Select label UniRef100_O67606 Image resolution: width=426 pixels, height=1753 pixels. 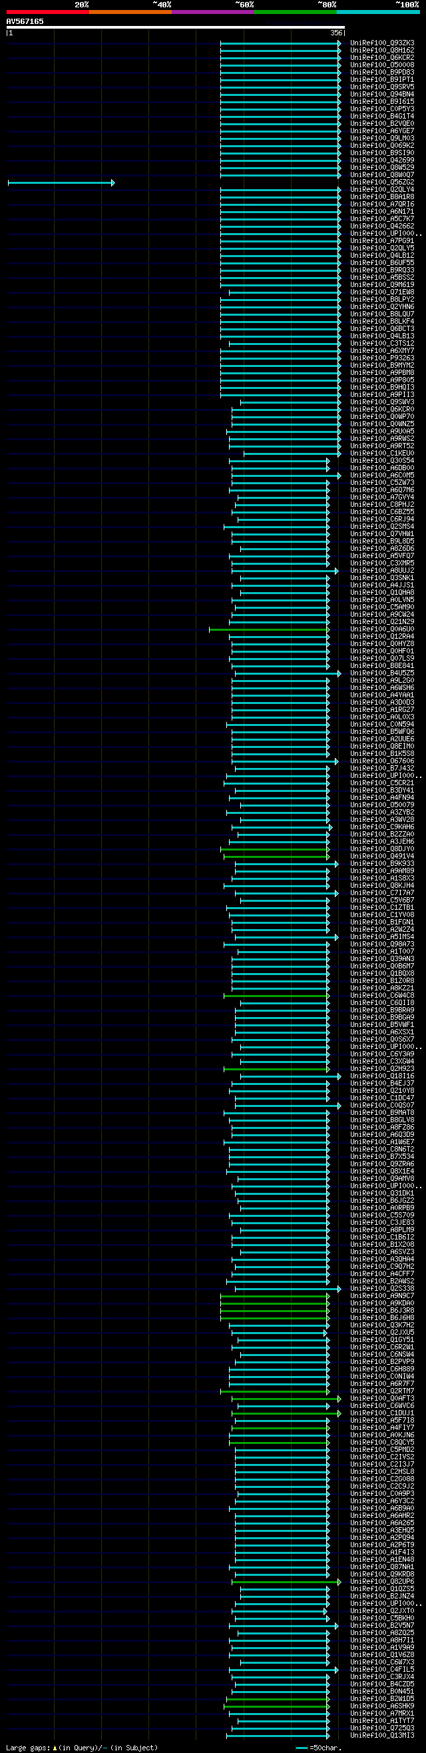[x=382, y=761]
